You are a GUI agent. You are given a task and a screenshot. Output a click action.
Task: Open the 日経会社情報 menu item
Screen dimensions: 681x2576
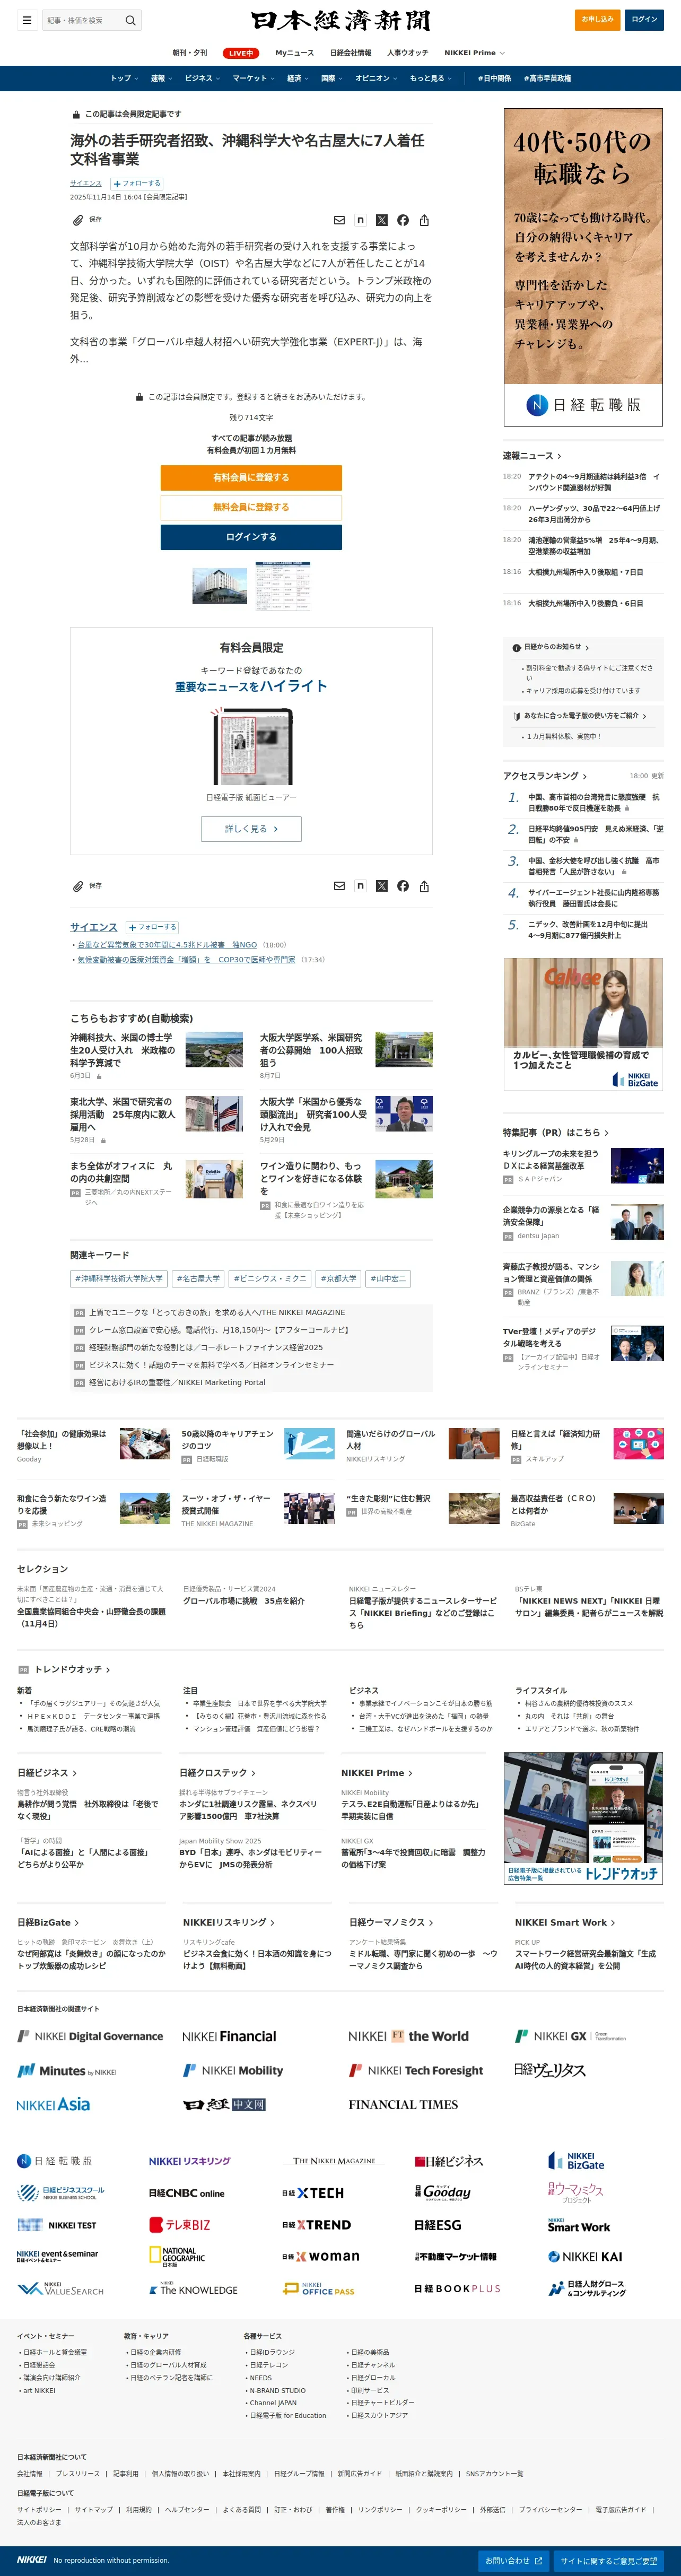(x=350, y=53)
